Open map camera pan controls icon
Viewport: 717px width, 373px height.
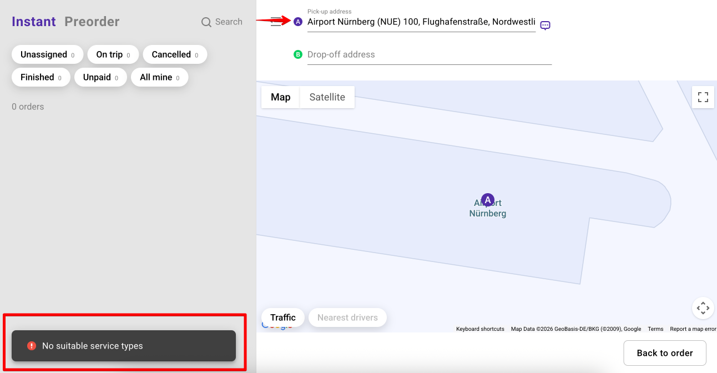point(703,308)
